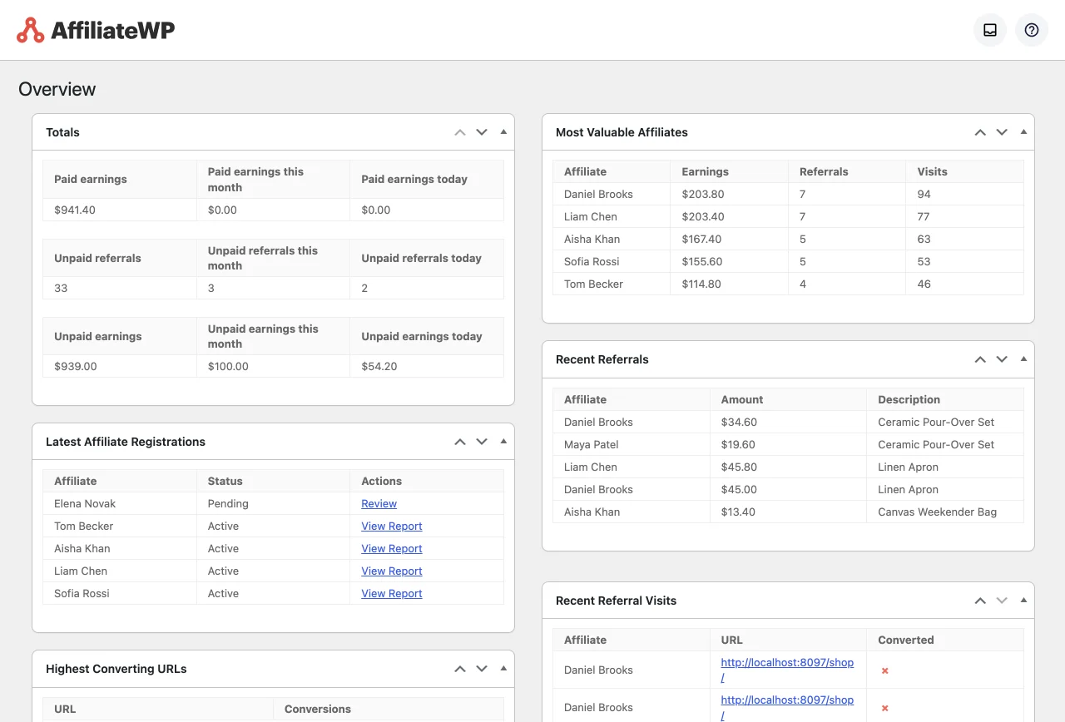Open the notifications inbox icon
Image resolution: width=1065 pixels, height=722 pixels.
coord(990,30)
